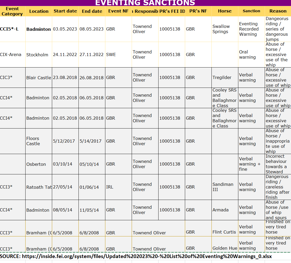Click the "Stockholm" location cell
This screenshot has width=291, height=263.
pyautogui.click(x=39, y=55)
